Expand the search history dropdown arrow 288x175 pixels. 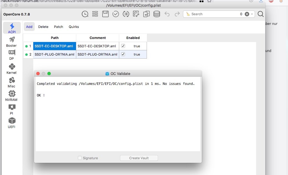click(x=252, y=14)
